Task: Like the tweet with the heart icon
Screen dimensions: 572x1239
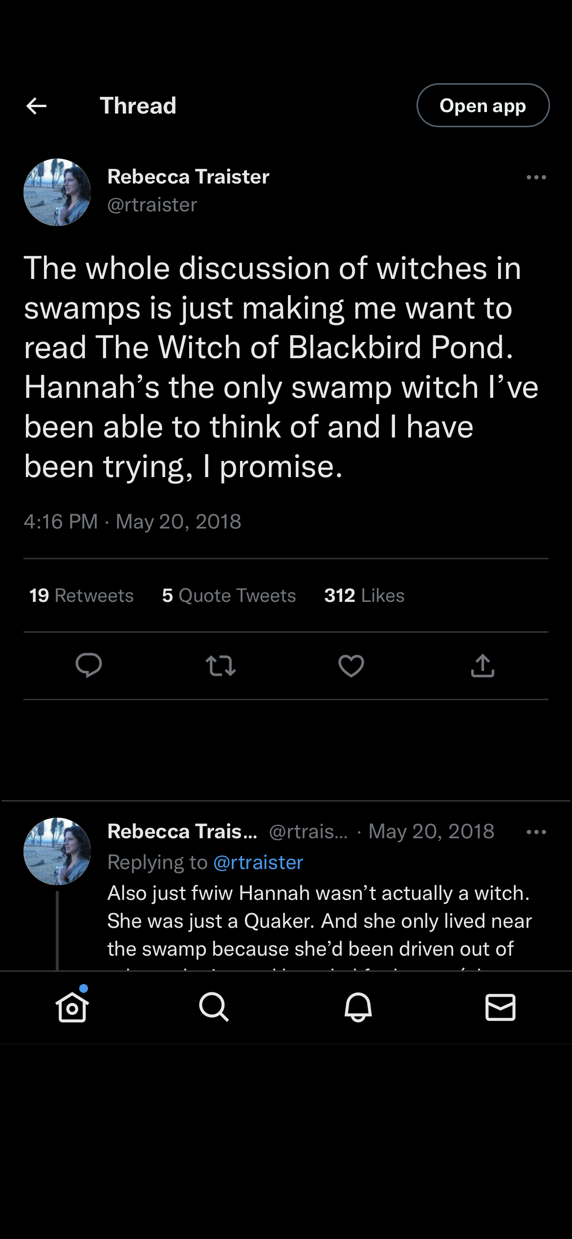Action: coord(351,665)
